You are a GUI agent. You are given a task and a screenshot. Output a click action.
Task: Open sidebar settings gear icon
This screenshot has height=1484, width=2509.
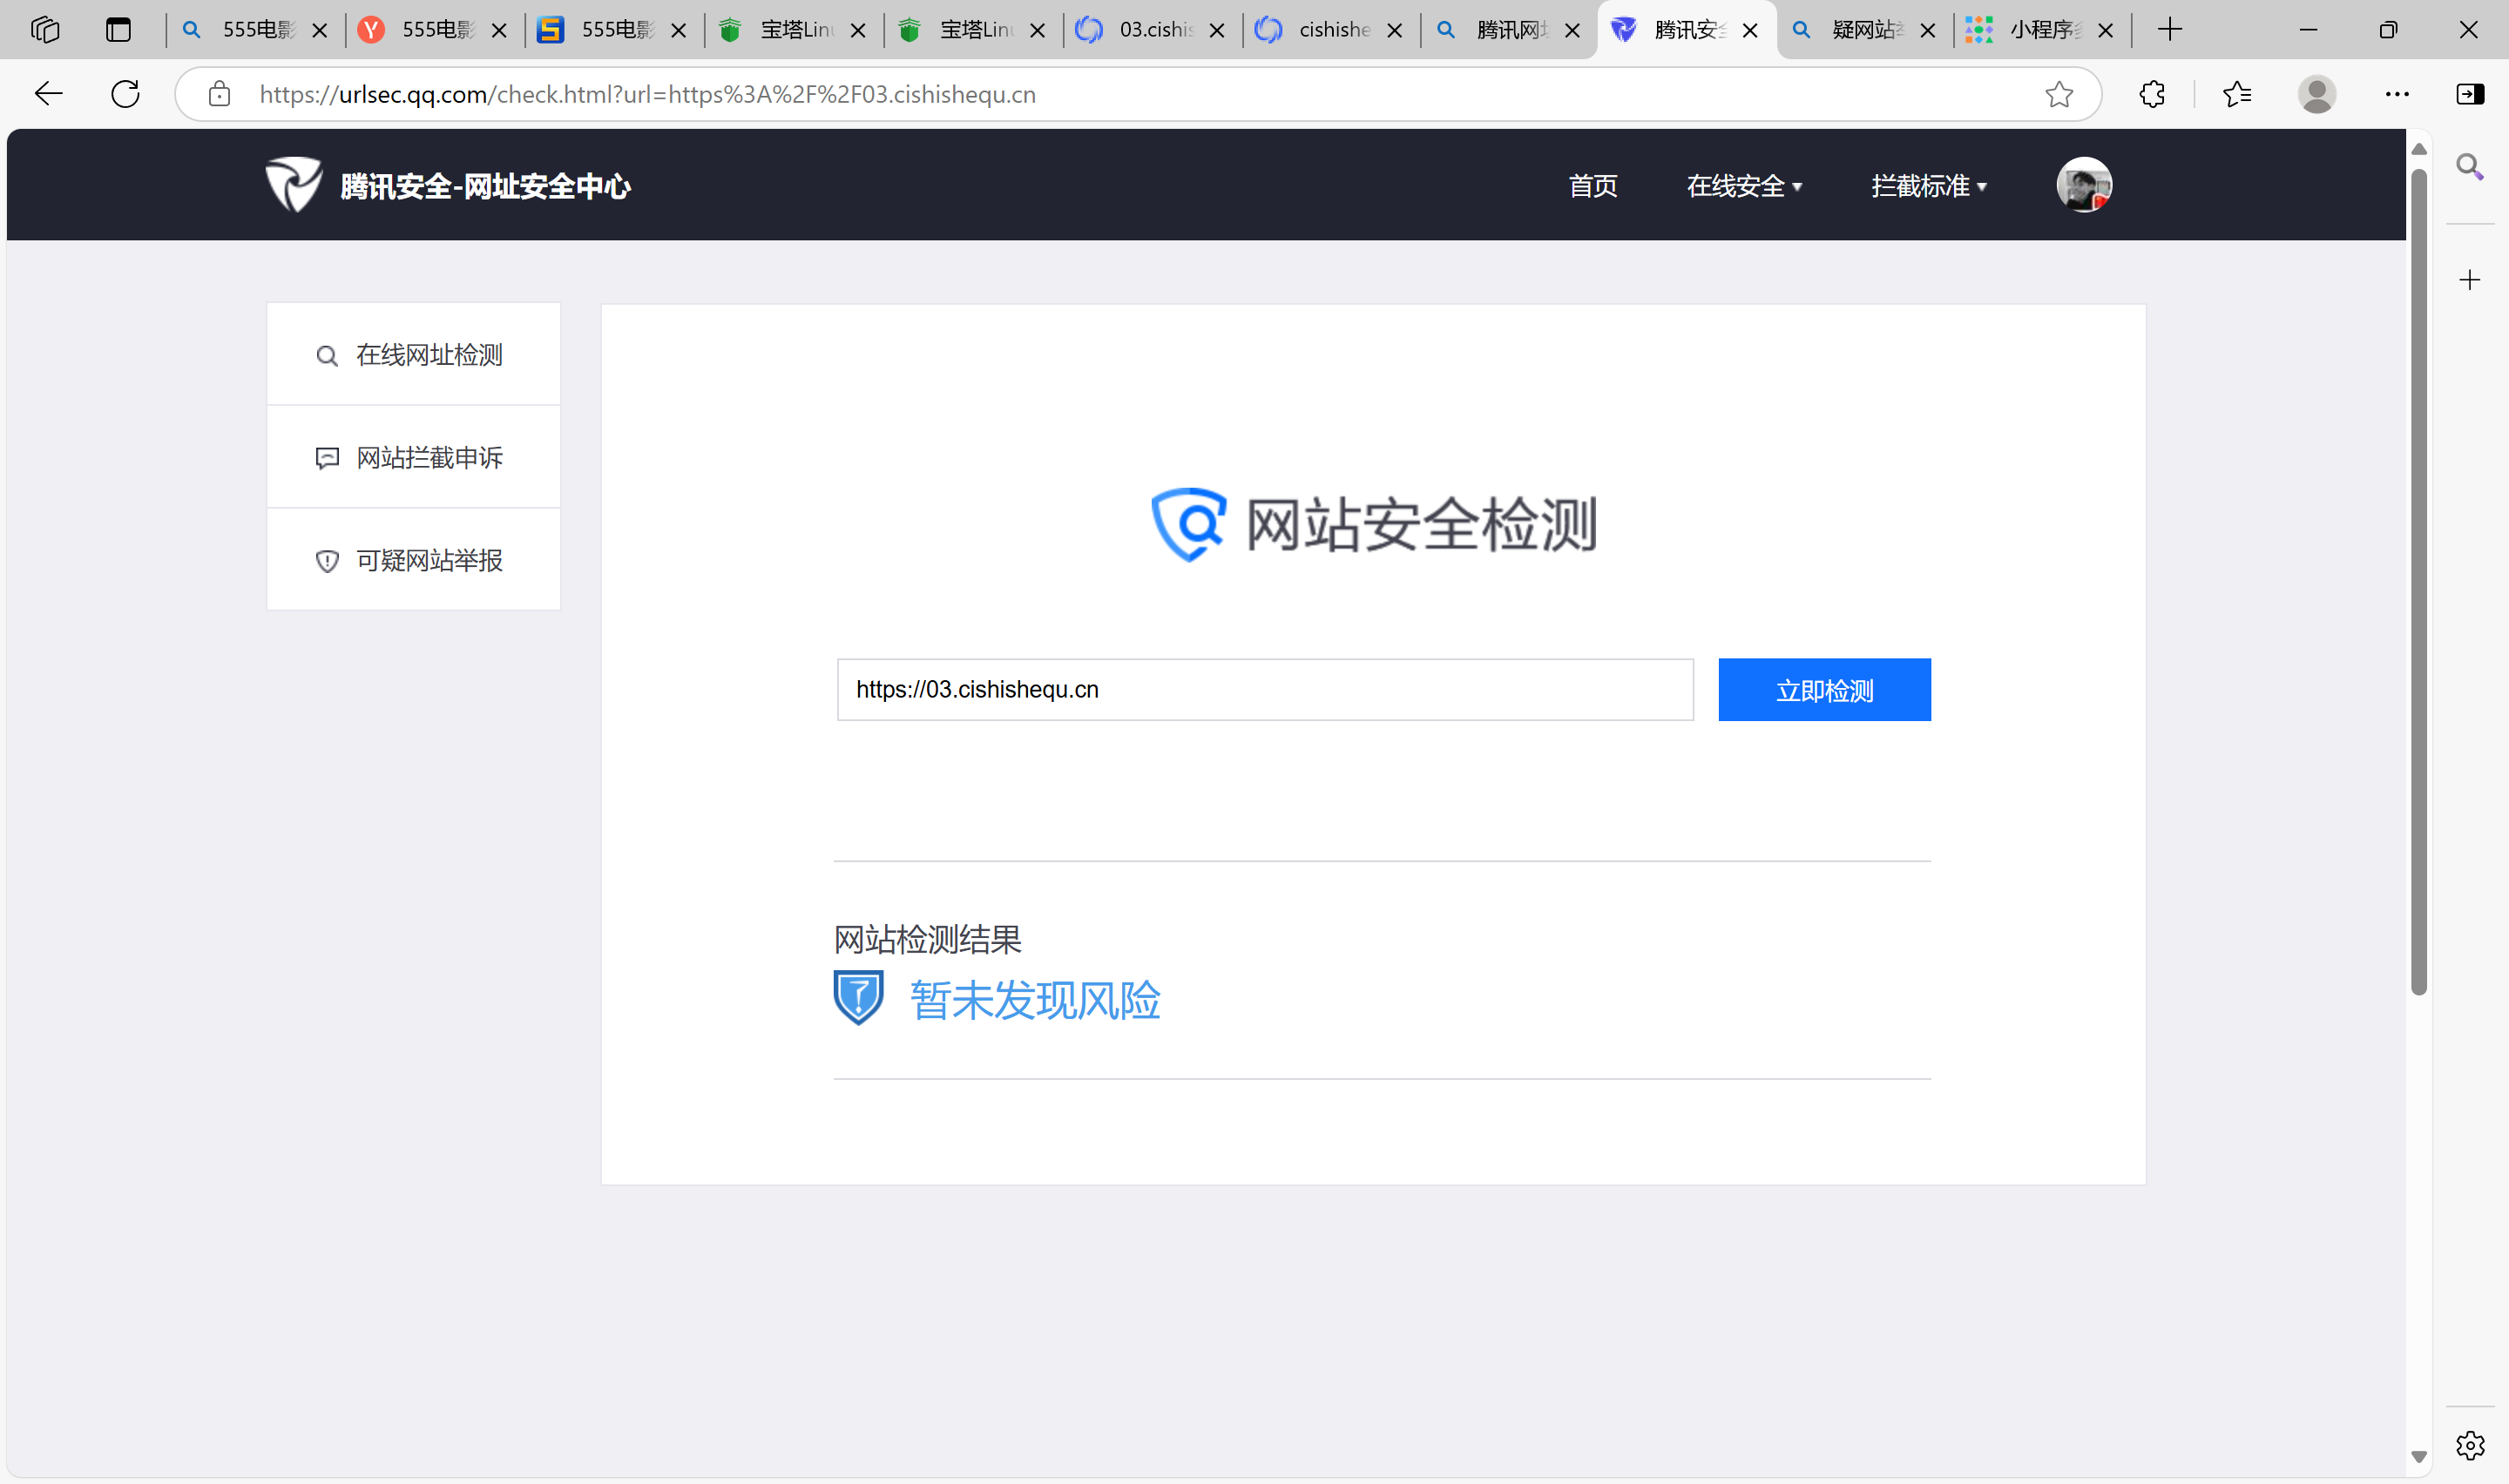click(x=2469, y=1444)
